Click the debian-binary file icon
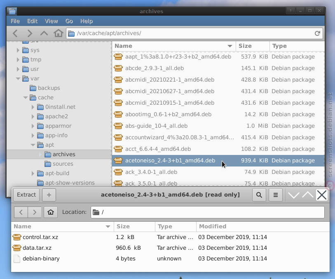Viewport: 335px width, 279px height. pyautogui.click(x=16, y=258)
